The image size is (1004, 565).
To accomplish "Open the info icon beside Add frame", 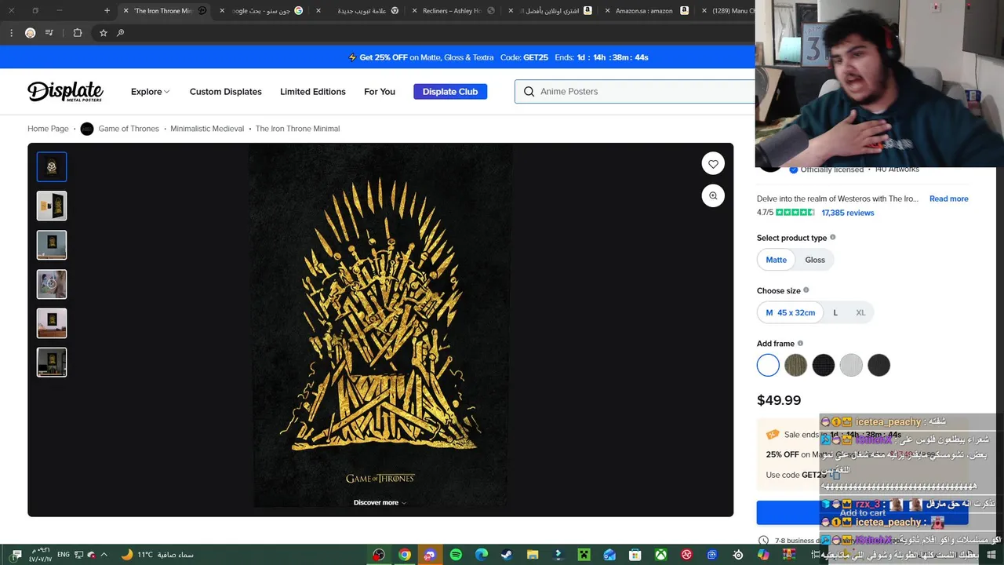I will tap(800, 343).
